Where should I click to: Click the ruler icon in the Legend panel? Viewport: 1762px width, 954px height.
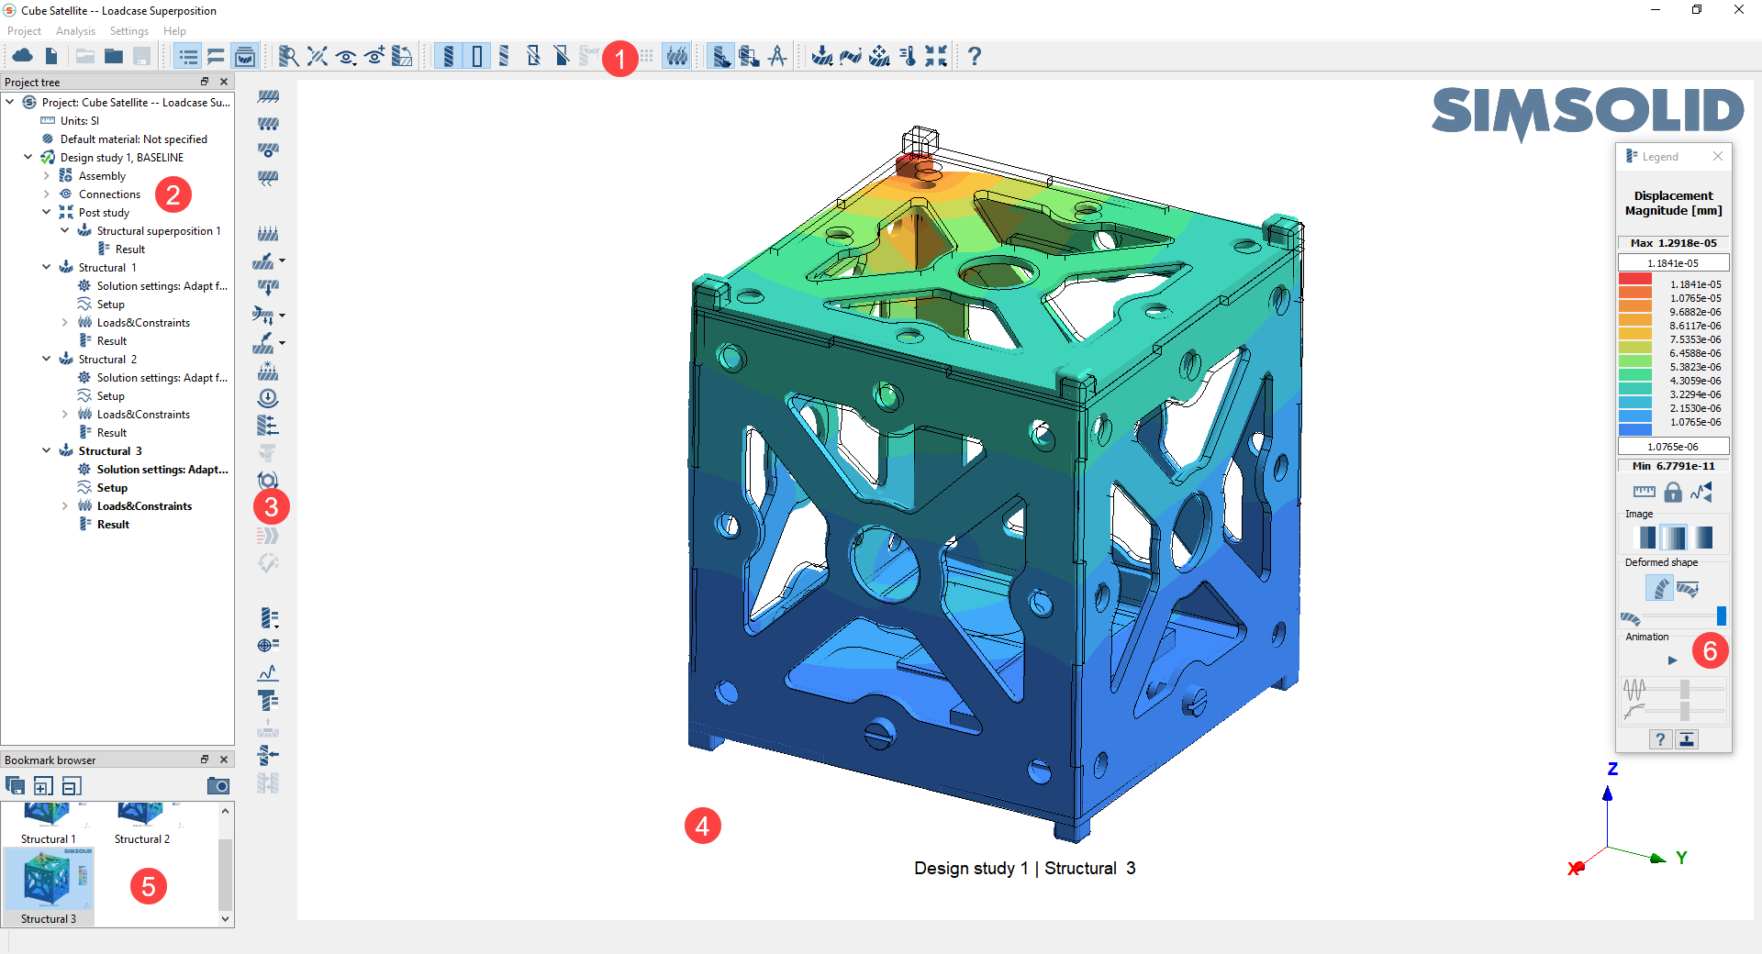point(1644,493)
